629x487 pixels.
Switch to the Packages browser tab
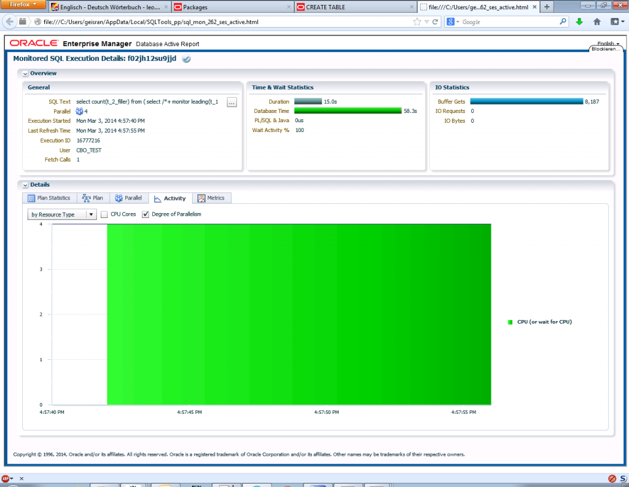(233, 7)
